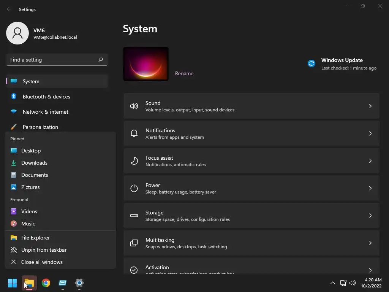389x292 pixels.
Task: Open Windows Start button on taskbar
Action: [12, 283]
